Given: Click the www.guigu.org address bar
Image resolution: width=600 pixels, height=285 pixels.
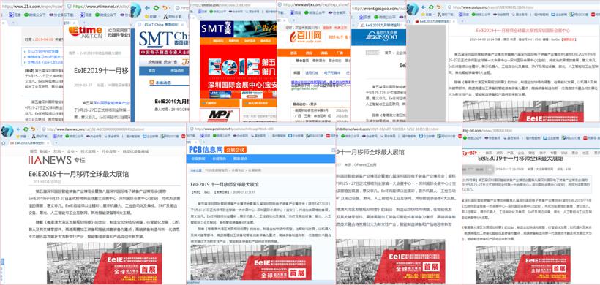Looking at the screenshot, I should (x=522, y=7).
